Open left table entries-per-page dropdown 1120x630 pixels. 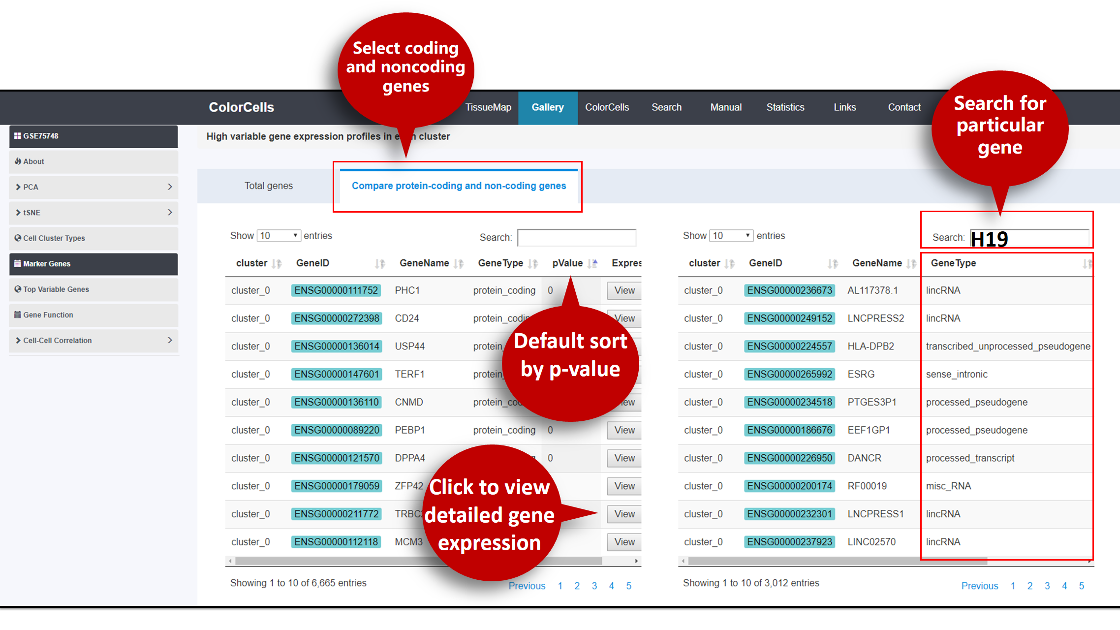point(279,236)
